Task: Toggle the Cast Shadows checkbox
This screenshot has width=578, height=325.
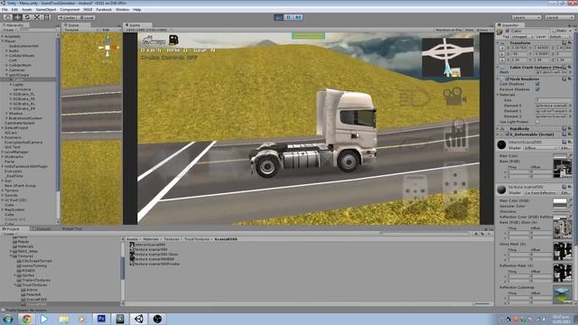Action: [537, 84]
